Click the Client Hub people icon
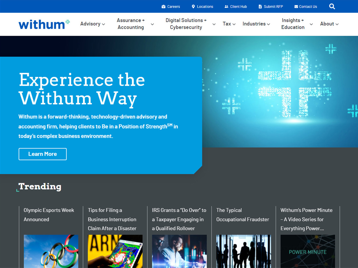Image resolution: width=358 pixels, height=268 pixels. click(226, 7)
